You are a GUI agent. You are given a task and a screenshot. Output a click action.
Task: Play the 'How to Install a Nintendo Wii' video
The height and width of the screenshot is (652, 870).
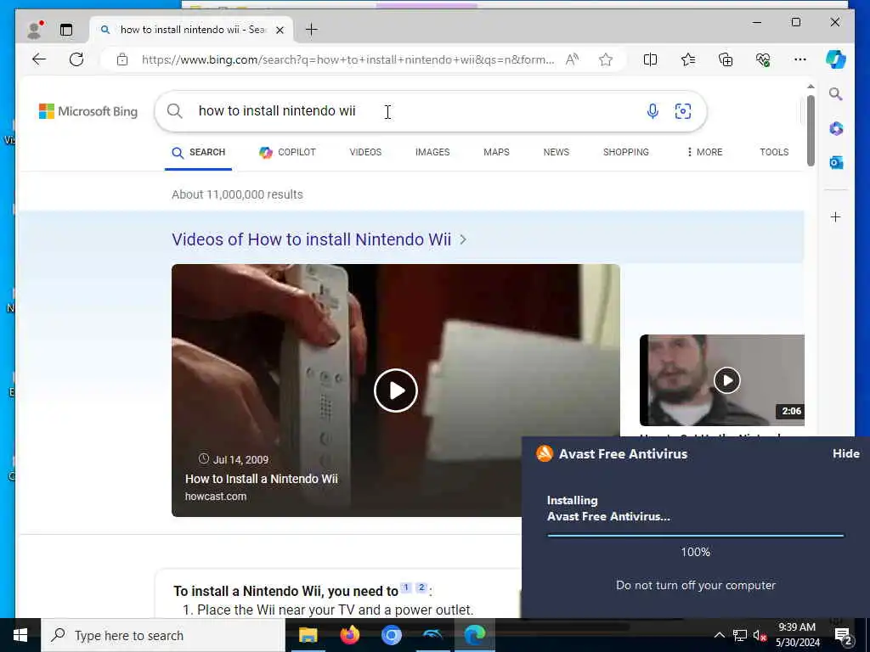[x=396, y=391]
